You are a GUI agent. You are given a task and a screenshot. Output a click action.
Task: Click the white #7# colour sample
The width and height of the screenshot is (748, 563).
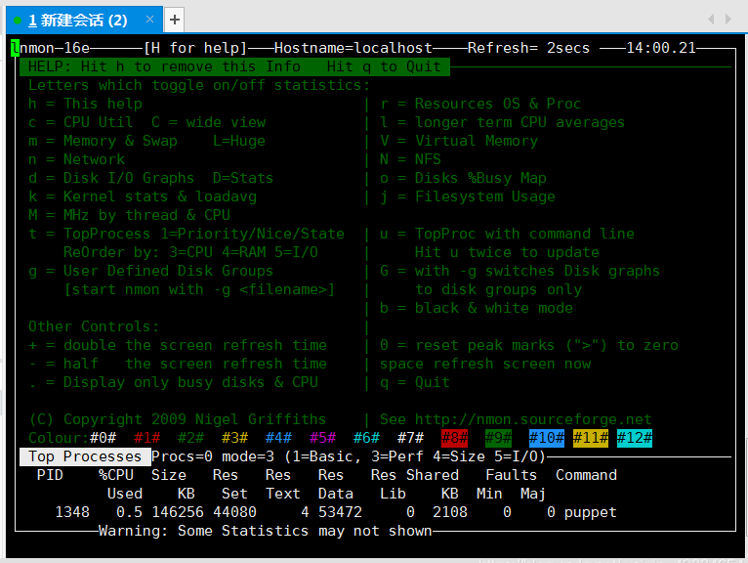pyautogui.click(x=410, y=438)
